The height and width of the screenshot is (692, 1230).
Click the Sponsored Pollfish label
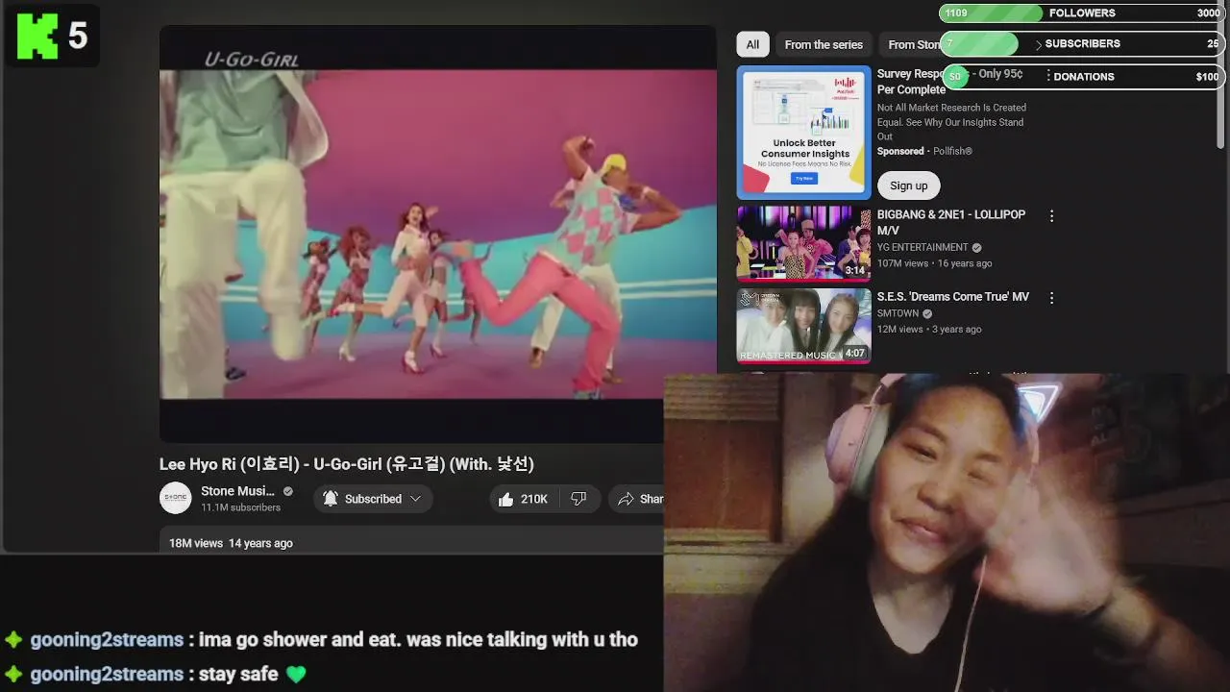[x=924, y=151]
